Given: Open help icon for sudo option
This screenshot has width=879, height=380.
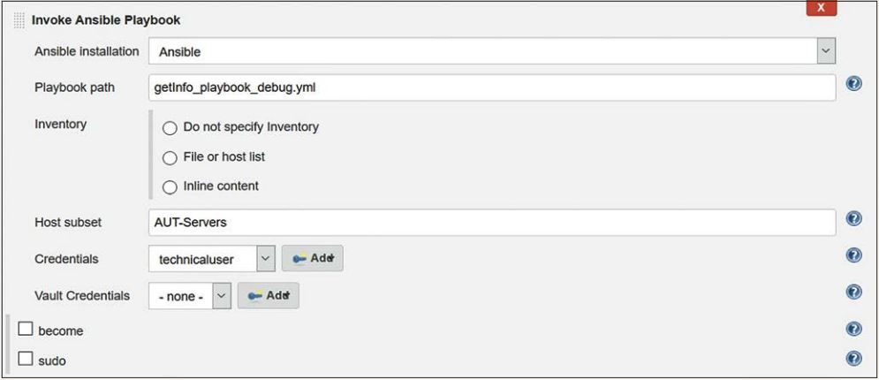Looking at the screenshot, I should pyautogui.click(x=853, y=359).
